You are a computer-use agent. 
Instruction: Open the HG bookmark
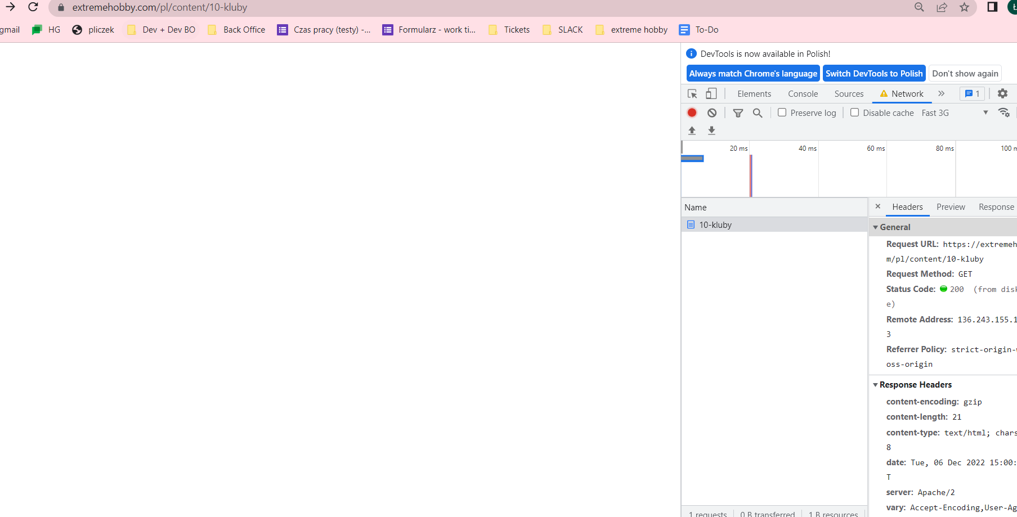46,30
